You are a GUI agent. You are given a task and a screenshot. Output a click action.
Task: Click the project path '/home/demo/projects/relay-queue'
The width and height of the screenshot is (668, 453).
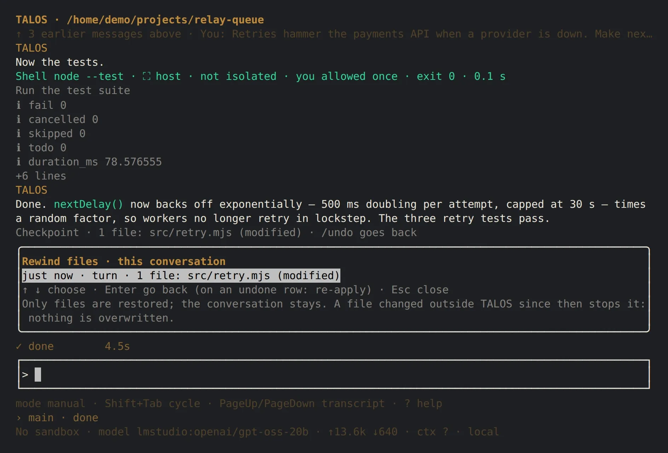click(x=165, y=20)
